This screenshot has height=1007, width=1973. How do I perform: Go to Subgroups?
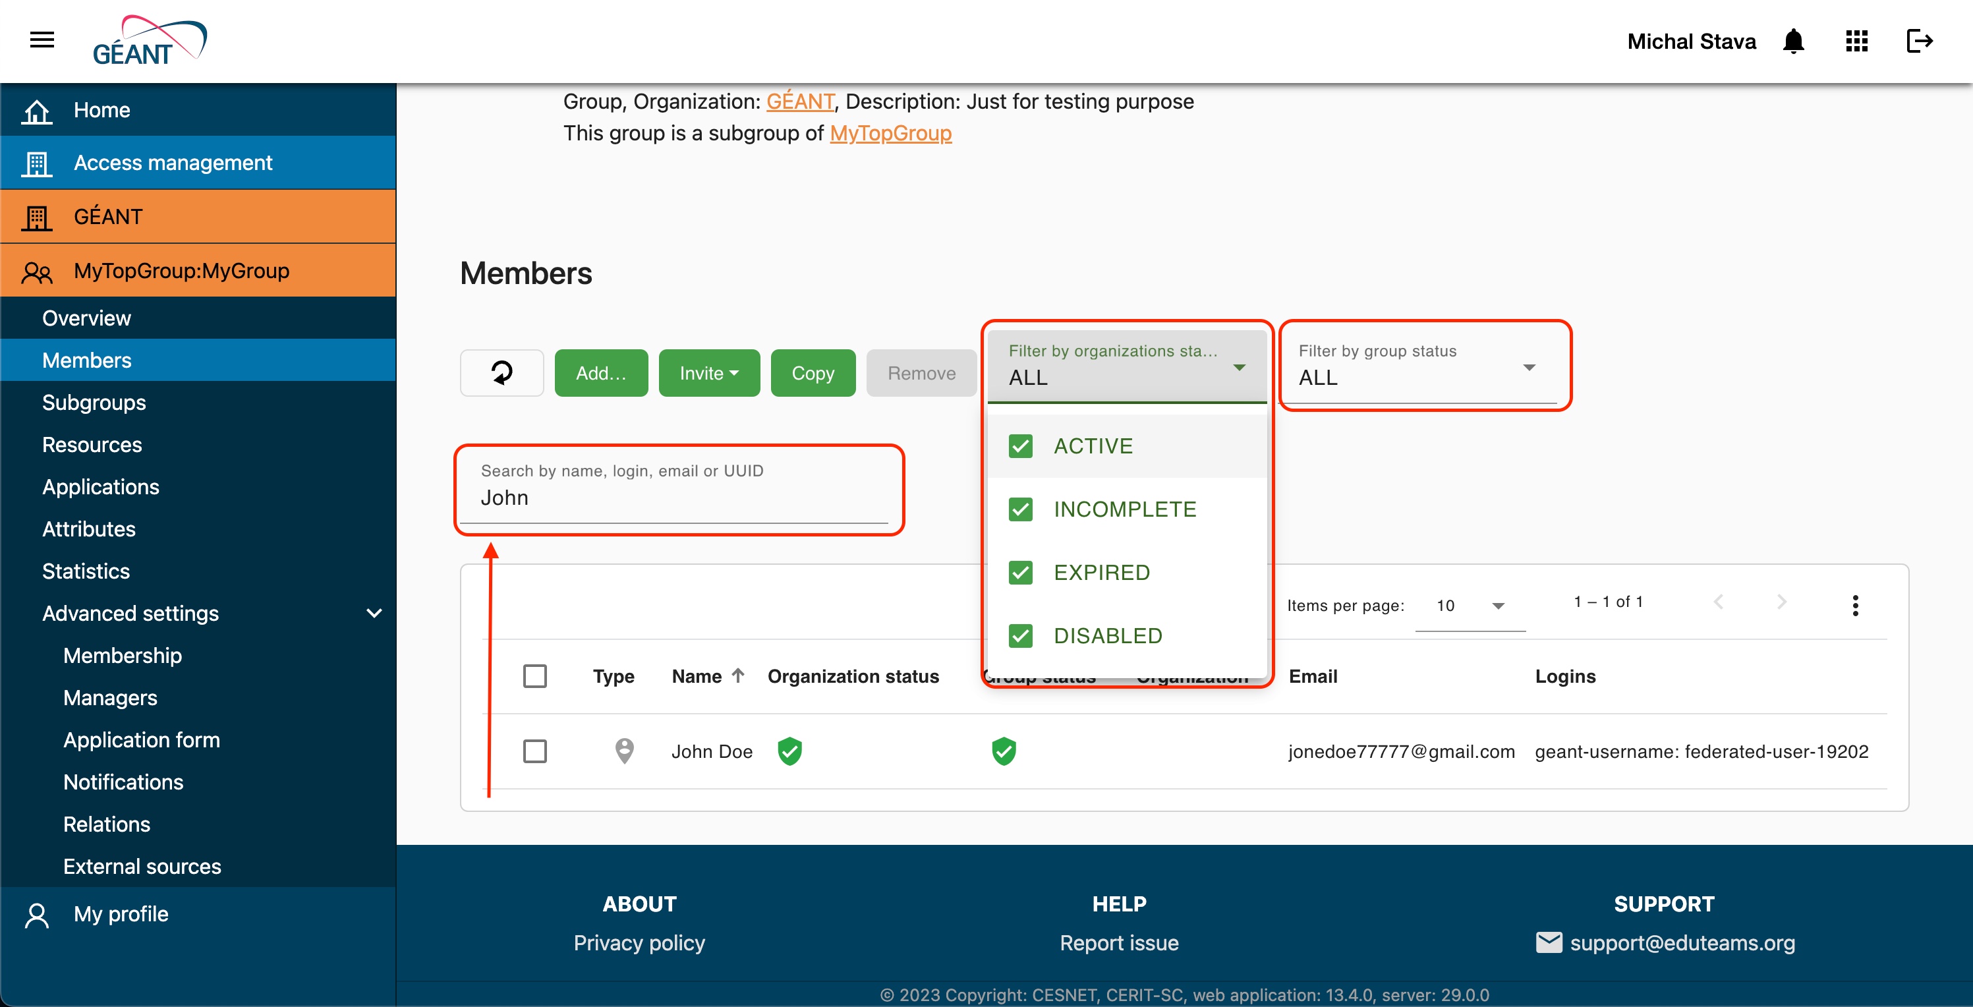198,402
